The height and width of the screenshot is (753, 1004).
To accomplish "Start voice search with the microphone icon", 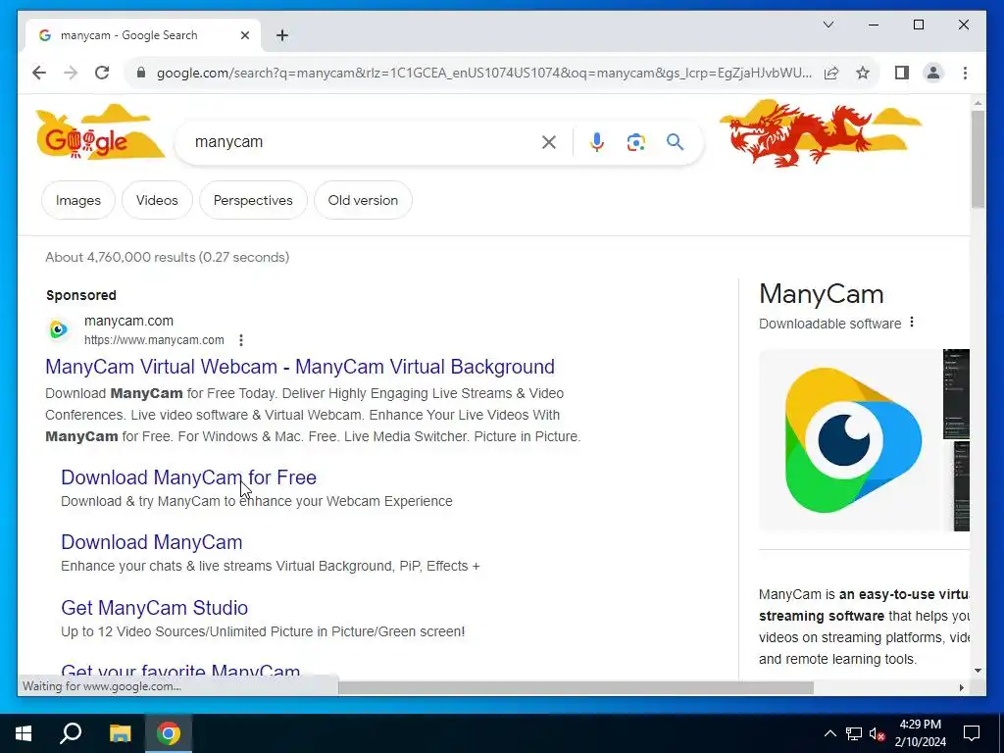I will click(597, 142).
